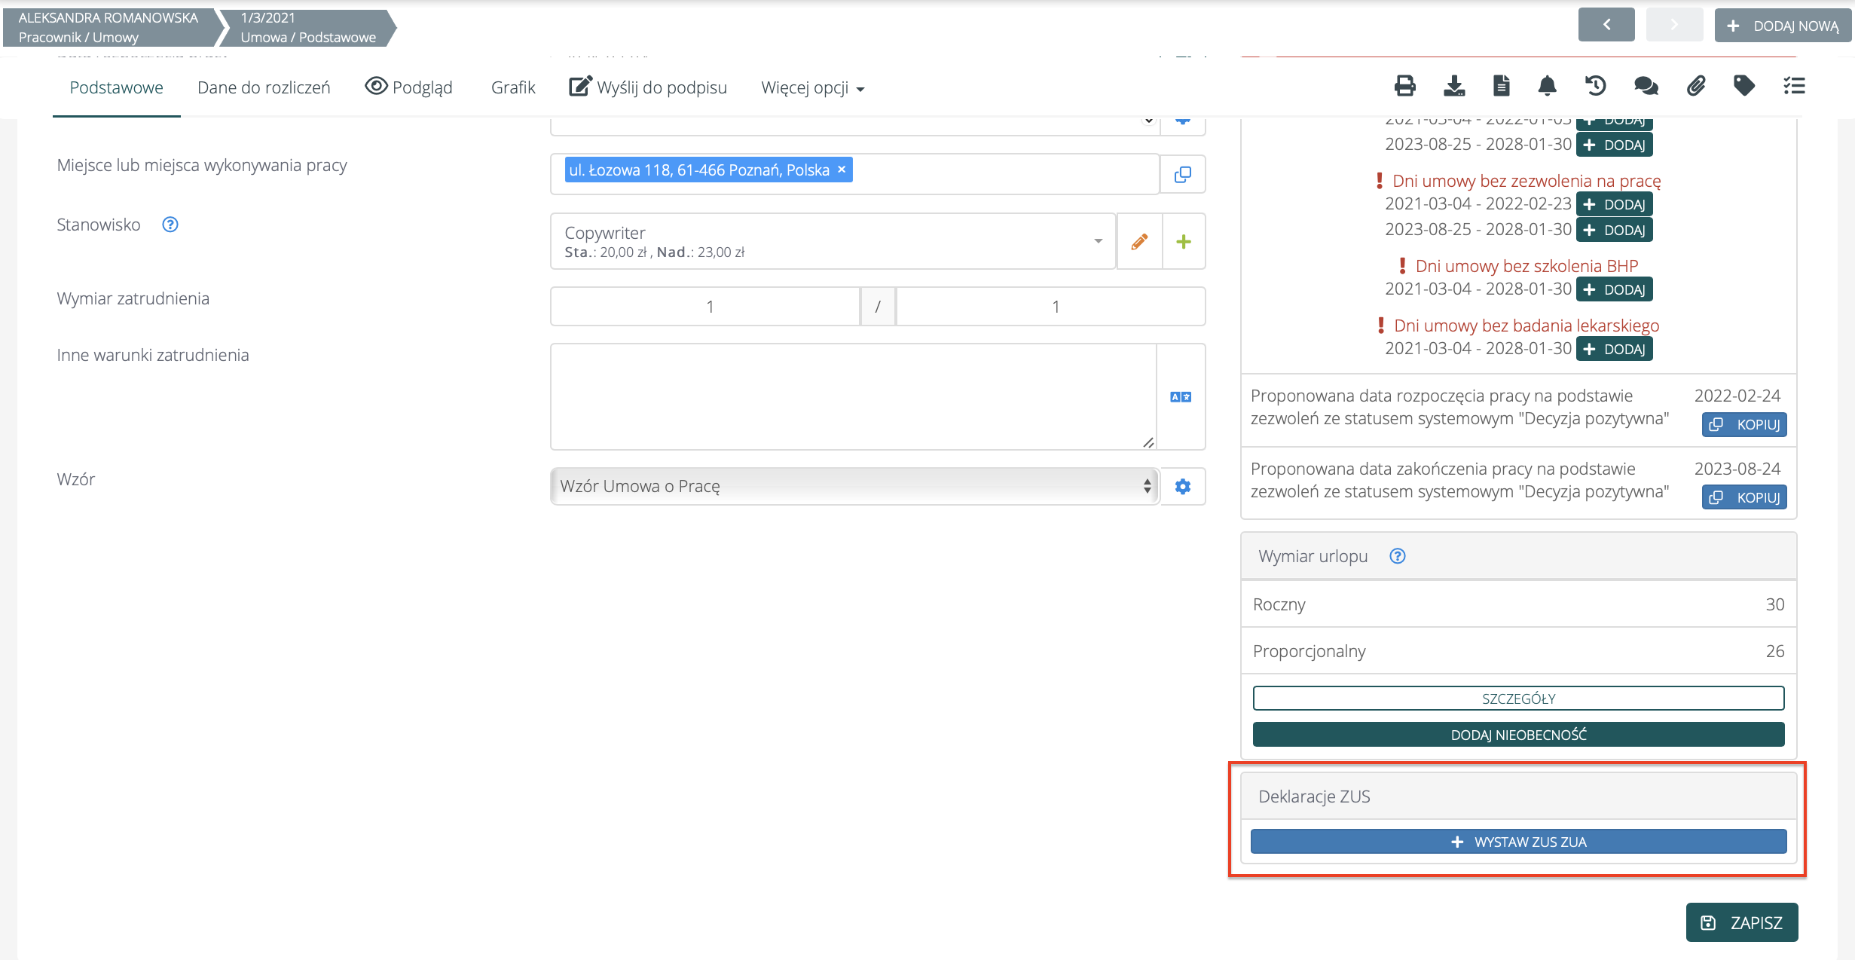Click the translate icon beside conditions field
This screenshot has width=1855, height=960.
pyautogui.click(x=1181, y=397)
